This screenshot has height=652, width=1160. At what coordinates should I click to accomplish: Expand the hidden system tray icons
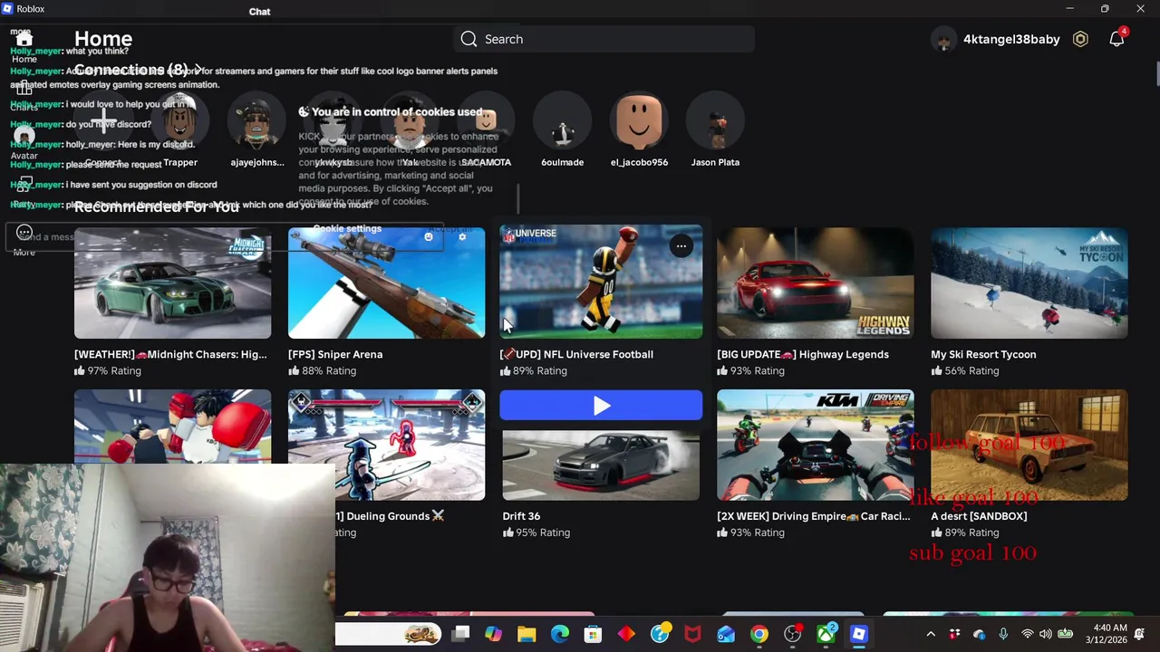click(931, 634)
